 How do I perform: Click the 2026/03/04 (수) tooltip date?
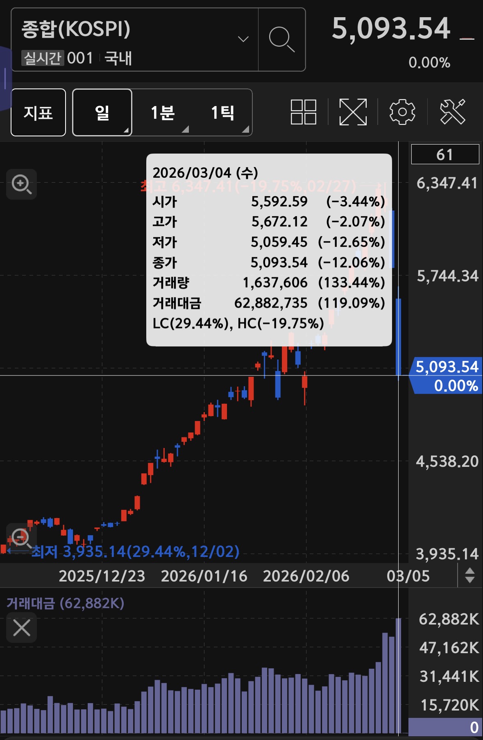pyautogui.click(x=205, y=172)
